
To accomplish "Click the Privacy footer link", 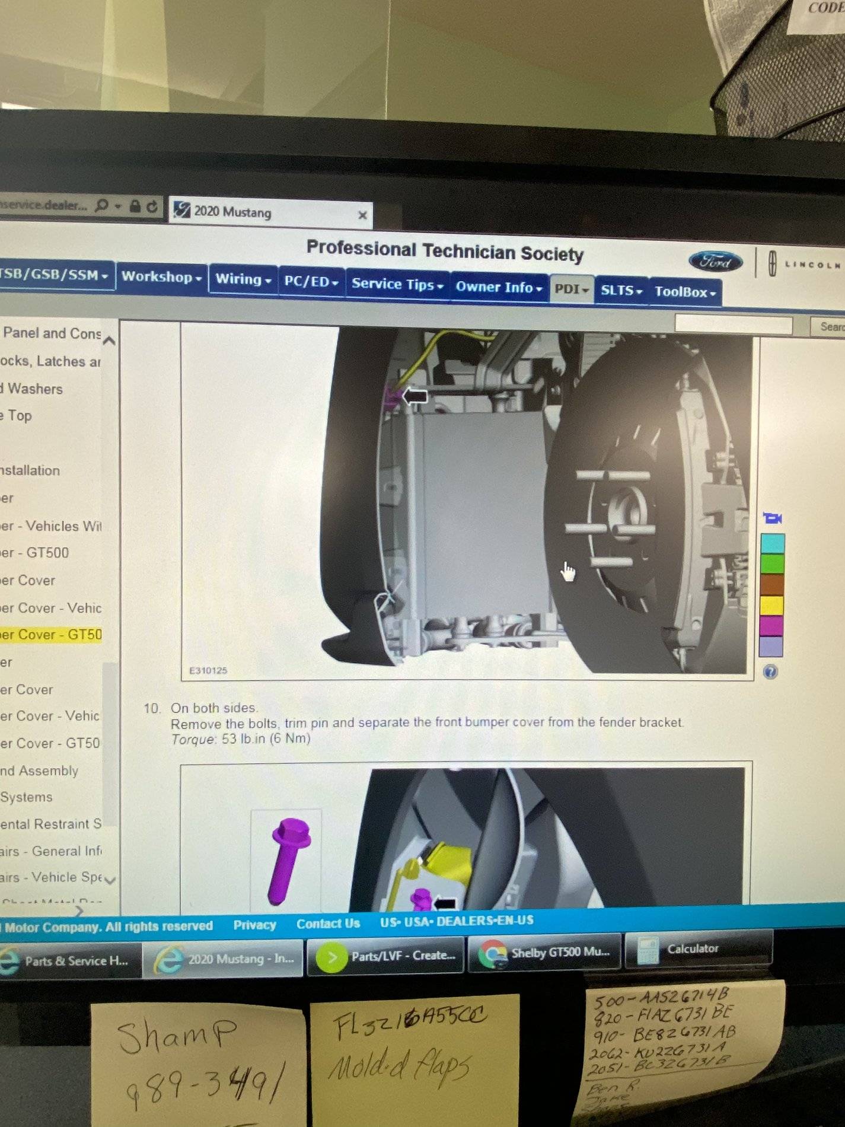I will pos(255,925).
